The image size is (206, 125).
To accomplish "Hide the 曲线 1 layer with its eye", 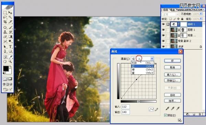I will 163,24.
